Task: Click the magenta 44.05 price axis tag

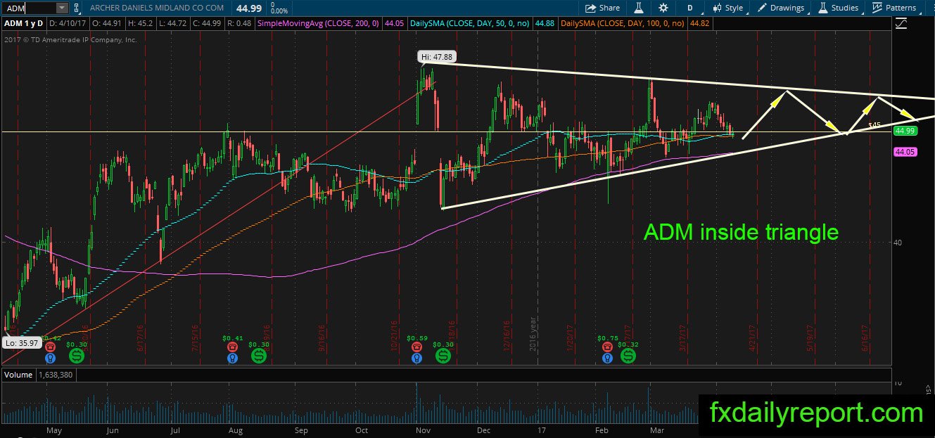Action: pos(904,151)
